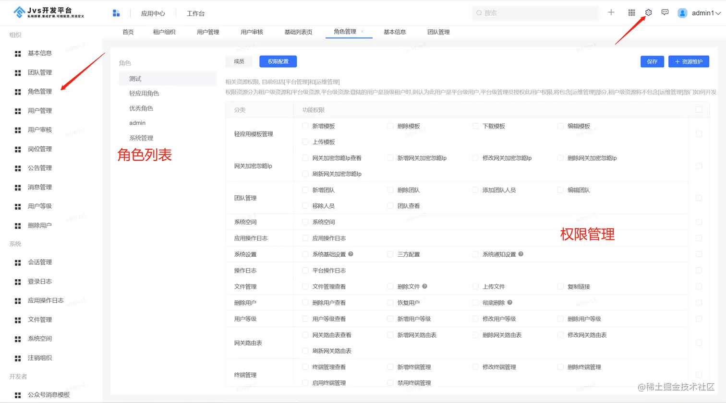Check the 上传文件 permission
Viewport: 726px width, 403px height.
475,286
